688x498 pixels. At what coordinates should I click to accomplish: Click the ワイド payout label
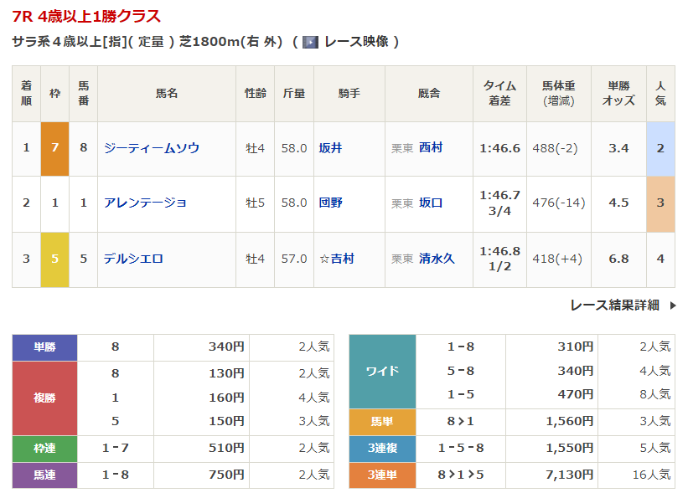pyautogui.click(x=382, y=372)
